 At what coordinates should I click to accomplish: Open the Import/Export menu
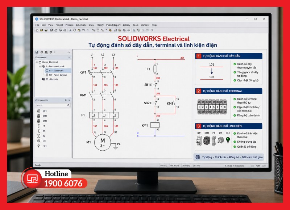[113, 25]
